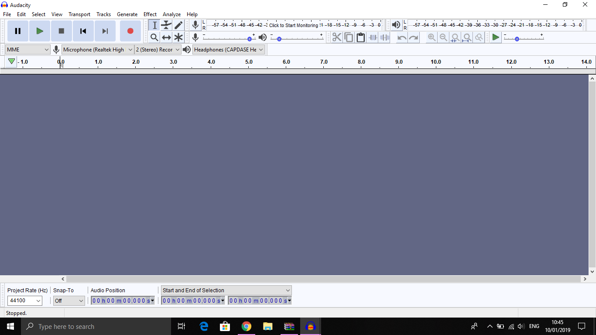Open Google Chrome from the taskbar
Image resolution: width=596 pixels, height=335 pixels.
tap(247, 326)
